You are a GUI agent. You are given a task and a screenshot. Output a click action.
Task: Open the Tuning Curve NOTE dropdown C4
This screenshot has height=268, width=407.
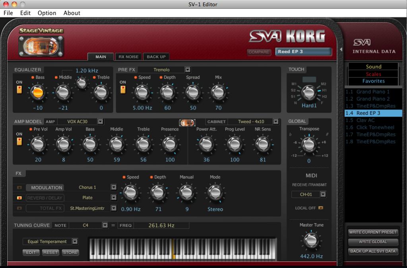click(x=105, y=225)
